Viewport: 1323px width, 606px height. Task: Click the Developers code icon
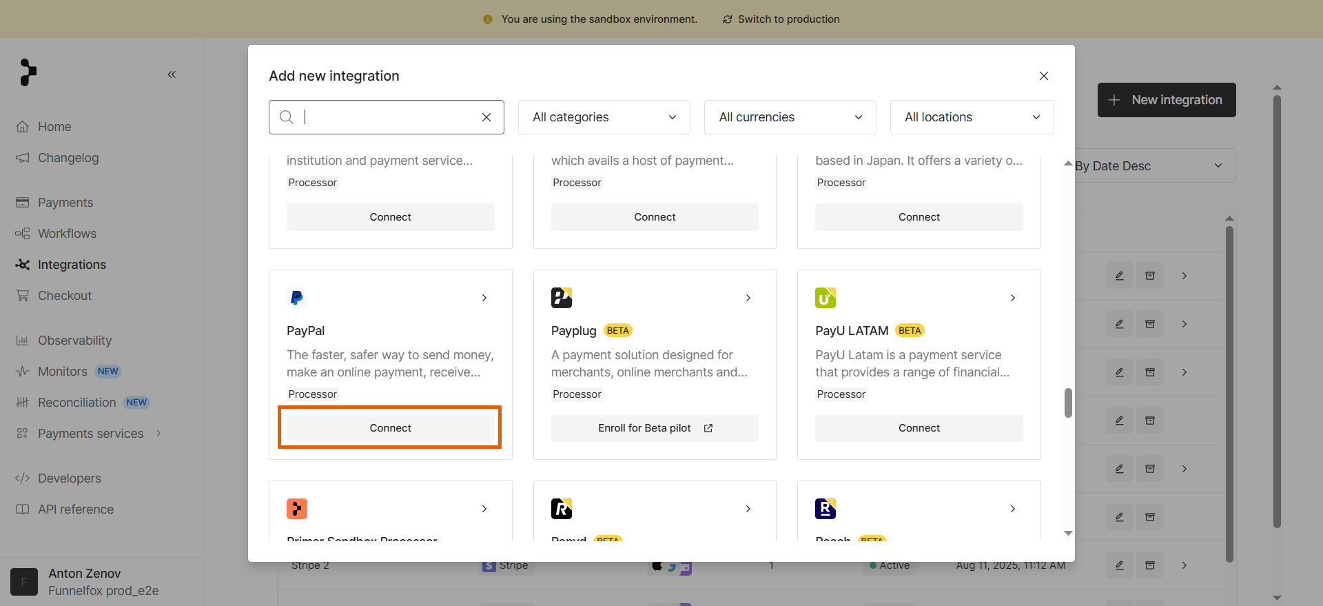click(x=23, y=478)
